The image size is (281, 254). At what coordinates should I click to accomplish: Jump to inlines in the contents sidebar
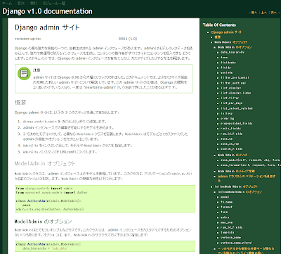226,113
